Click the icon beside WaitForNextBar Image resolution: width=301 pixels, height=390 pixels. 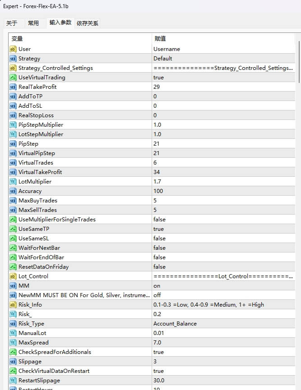point(13,248)
